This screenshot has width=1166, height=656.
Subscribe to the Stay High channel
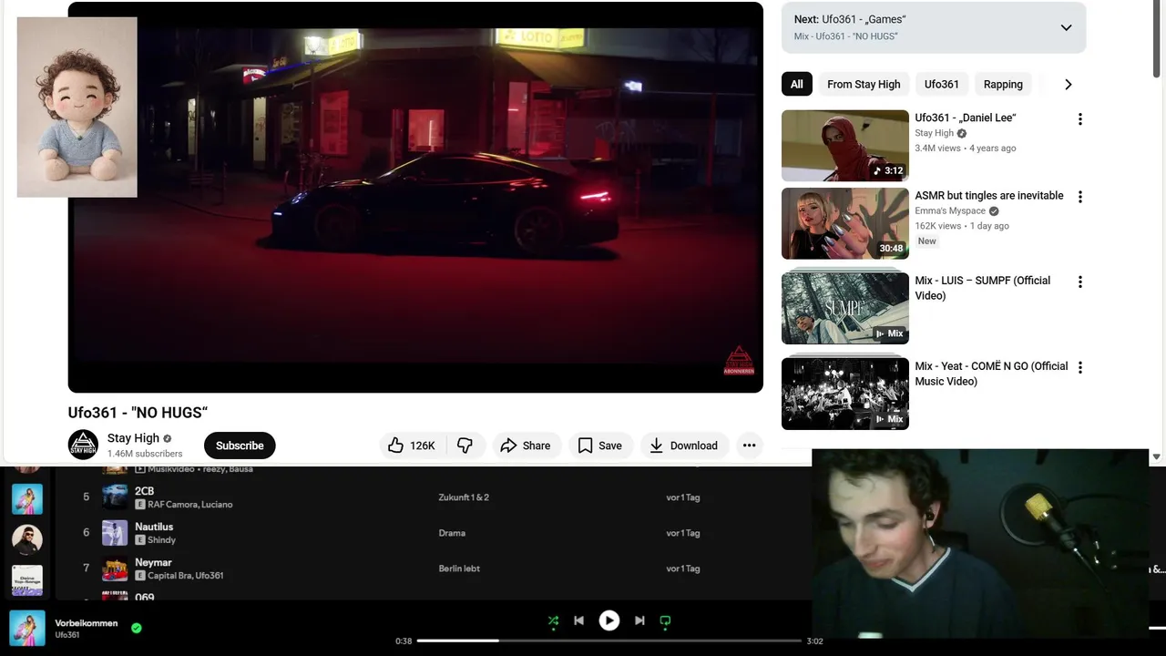(240, 446)
